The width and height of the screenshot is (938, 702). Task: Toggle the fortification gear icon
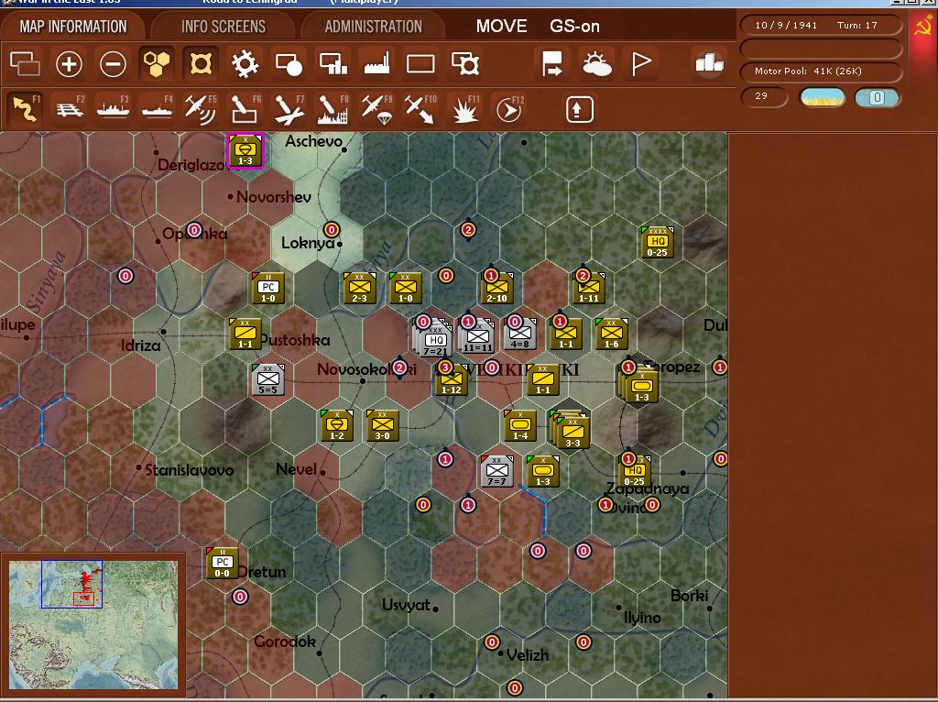pos(245,63)
